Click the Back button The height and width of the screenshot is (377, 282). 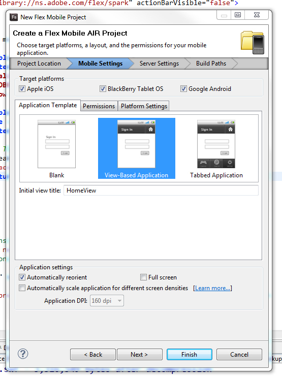pyautogui.click(x=93, y=355)
